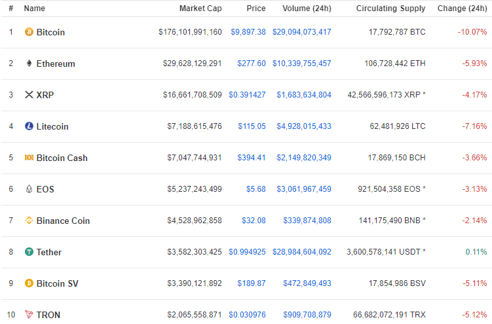This screenshot has height=324, width=492.
Task: Click Bitcoin Cash price $394.41
Action: (x=252, y=157)
